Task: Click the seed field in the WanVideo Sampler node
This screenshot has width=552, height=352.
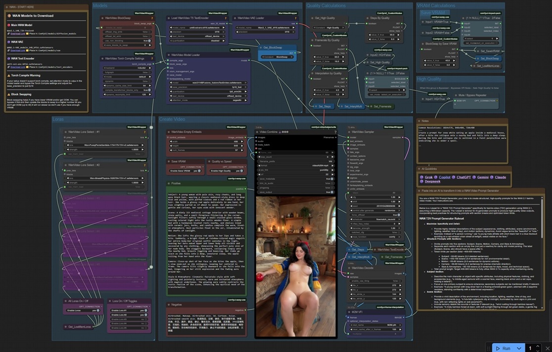Action: click(x=375, y=206)
